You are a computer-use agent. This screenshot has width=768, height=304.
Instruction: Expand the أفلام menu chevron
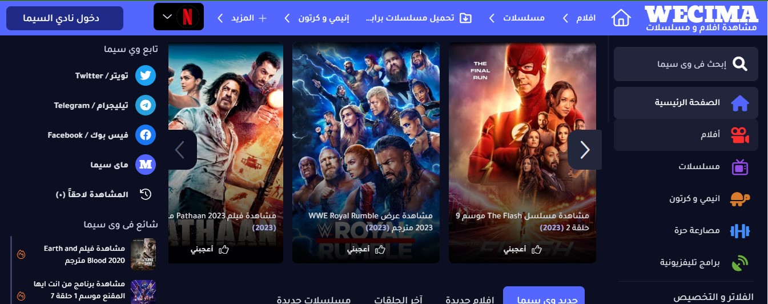(x=565, y=18)
